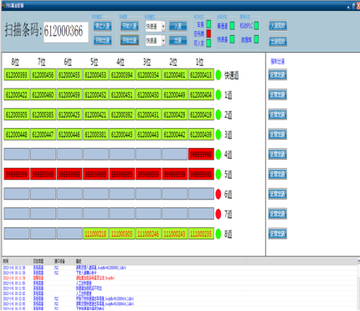Click 正常出道 button for the 快速道 row

click(x=277, y=75)
